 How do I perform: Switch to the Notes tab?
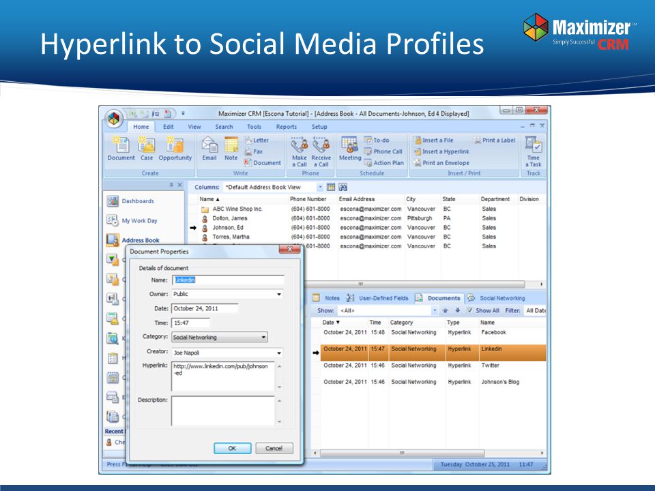click(x=327, y=298)
